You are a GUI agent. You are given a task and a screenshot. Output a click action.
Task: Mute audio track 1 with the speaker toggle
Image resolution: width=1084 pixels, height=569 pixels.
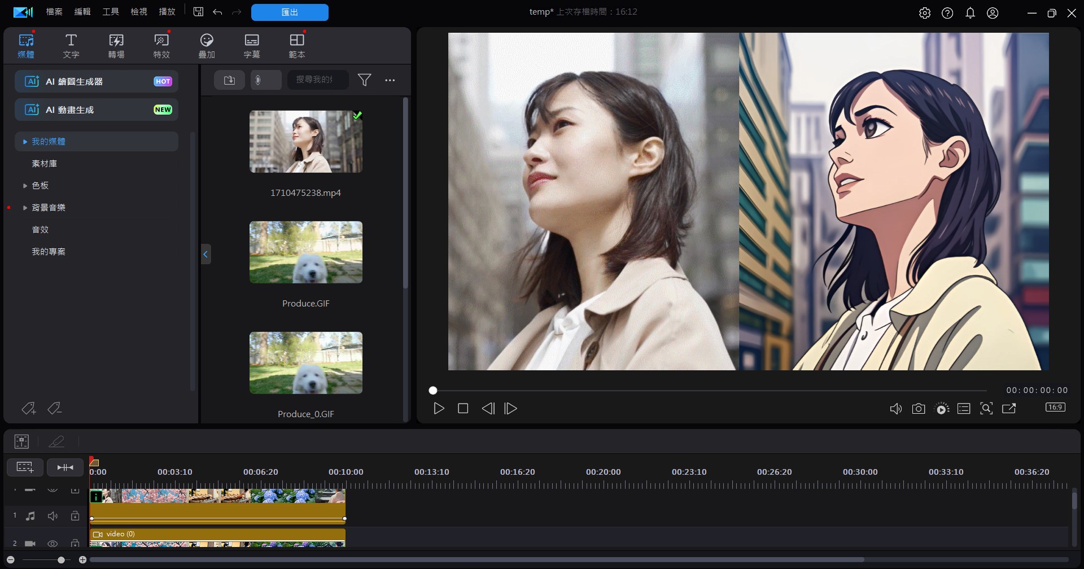pos(53,515)
